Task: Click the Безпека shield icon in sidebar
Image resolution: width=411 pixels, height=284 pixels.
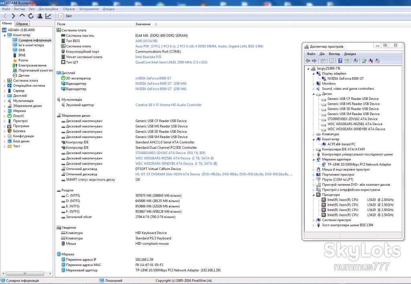Action: coord(10,131)
